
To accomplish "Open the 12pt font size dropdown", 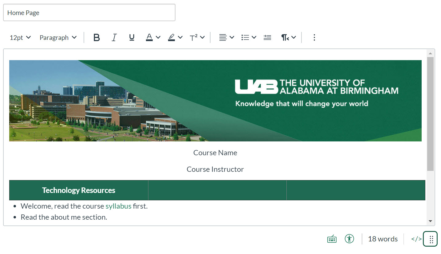I will tap(20, 37).
